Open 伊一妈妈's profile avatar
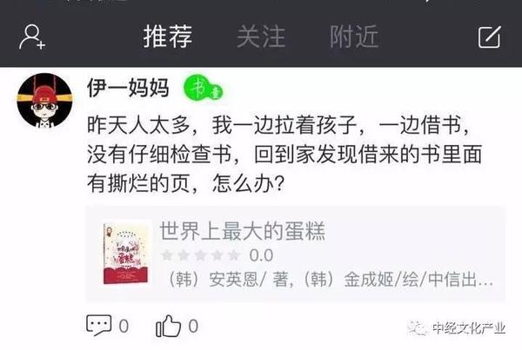Viewport: 522px width, 350px height. 44,100
